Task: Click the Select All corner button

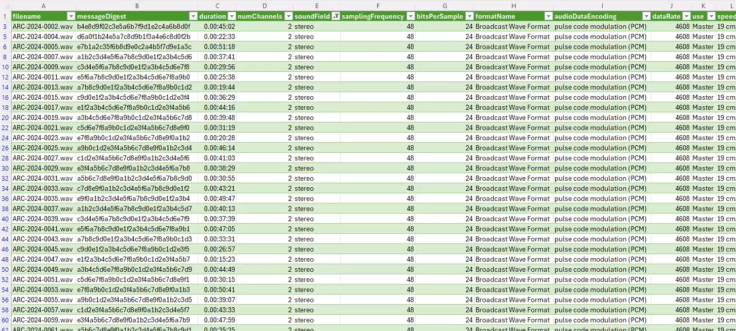Action: point(5,6)
